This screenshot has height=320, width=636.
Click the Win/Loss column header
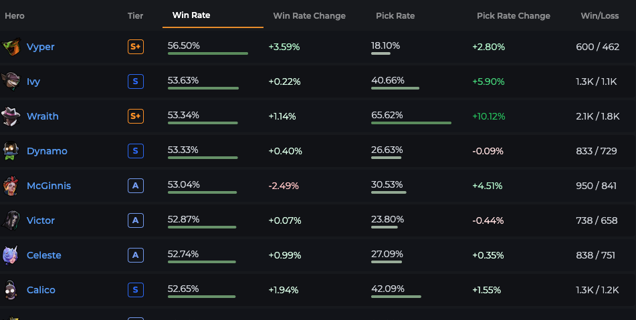click(x=599, y=16)
